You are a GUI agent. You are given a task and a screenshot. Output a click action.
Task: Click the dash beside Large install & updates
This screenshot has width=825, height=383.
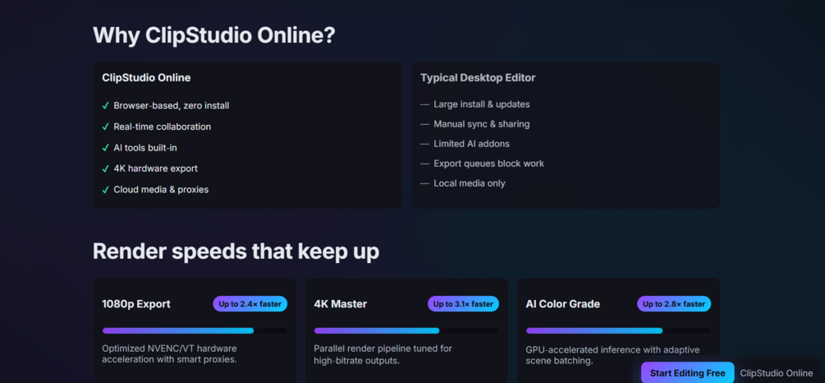(x=424, y=104)
